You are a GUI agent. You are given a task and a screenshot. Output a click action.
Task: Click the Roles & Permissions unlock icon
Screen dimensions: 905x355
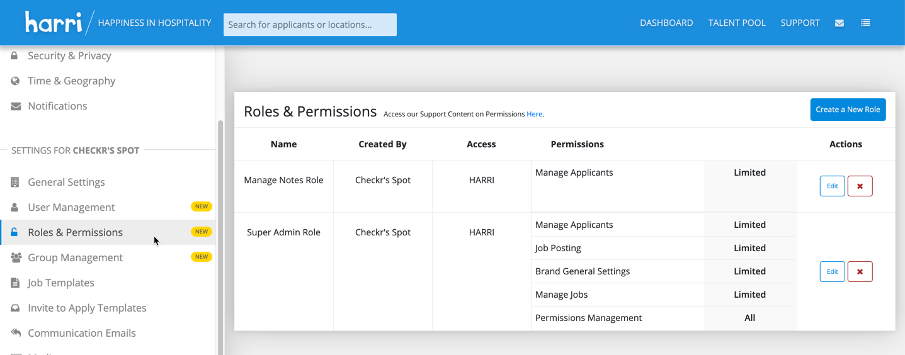[14, 232]
